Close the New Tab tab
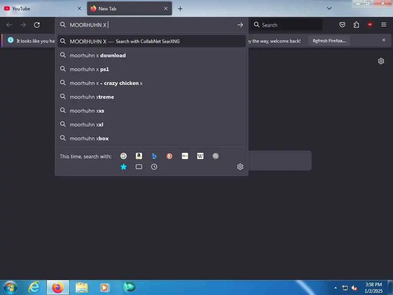393x295 pixels. (166, 8)
